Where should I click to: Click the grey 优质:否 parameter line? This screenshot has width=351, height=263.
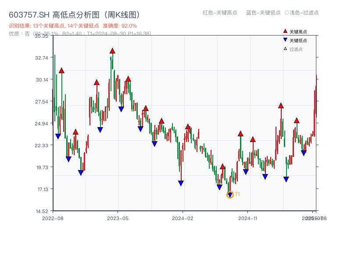[x=80, y=34]
